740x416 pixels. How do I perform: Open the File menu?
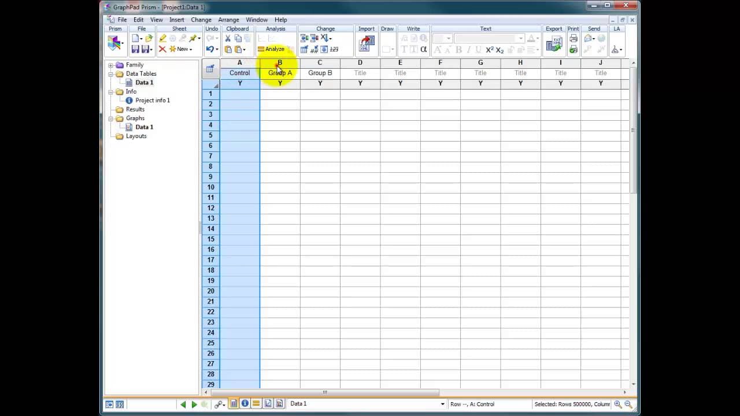[x=122, y=20]
